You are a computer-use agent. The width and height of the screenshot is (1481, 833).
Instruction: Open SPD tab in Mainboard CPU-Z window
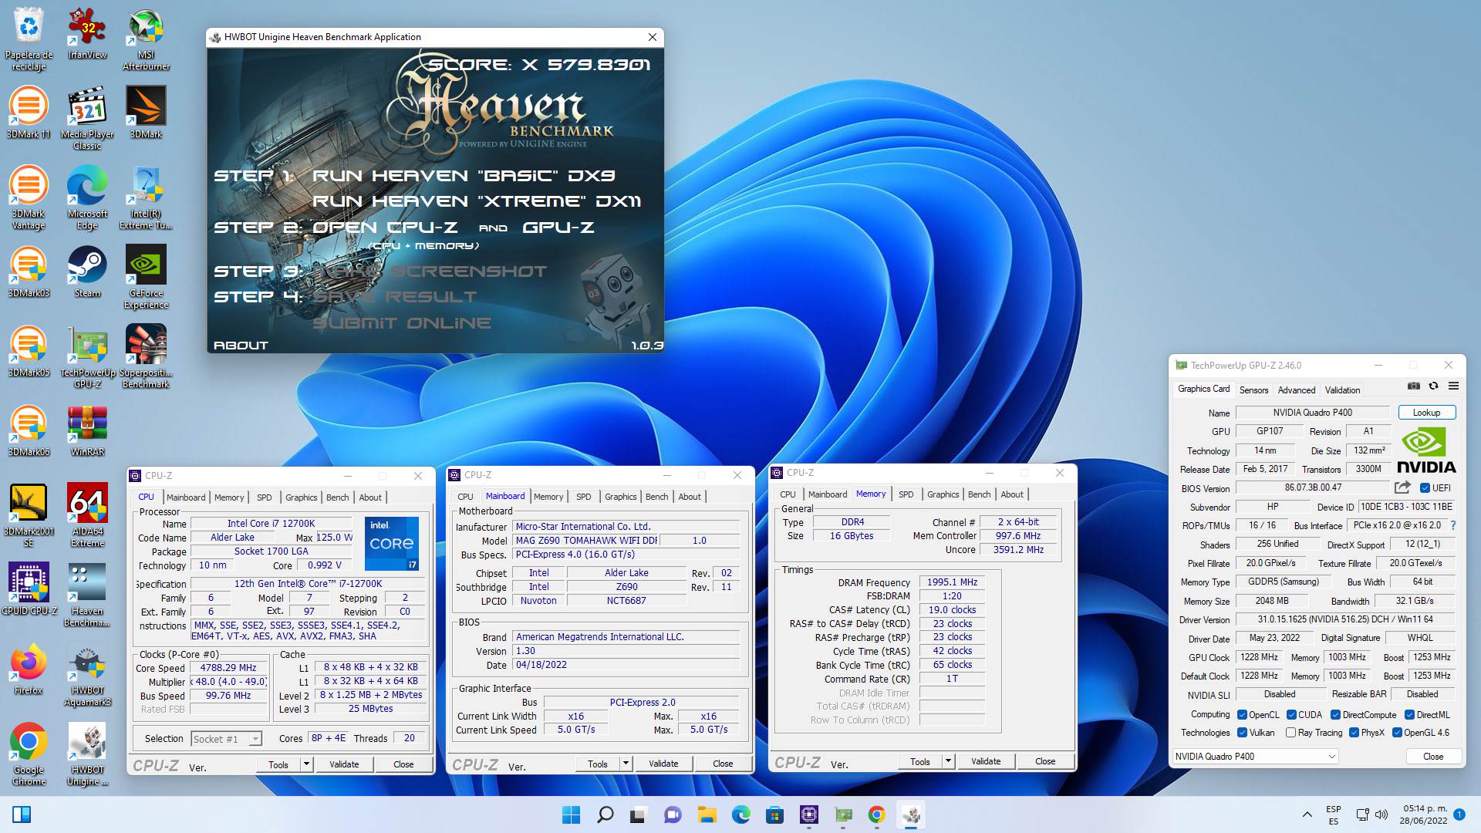tap(584, 497)
